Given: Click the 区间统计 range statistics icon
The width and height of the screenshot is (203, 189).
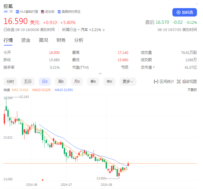Looking at the screenshot, I should point(156,82).
